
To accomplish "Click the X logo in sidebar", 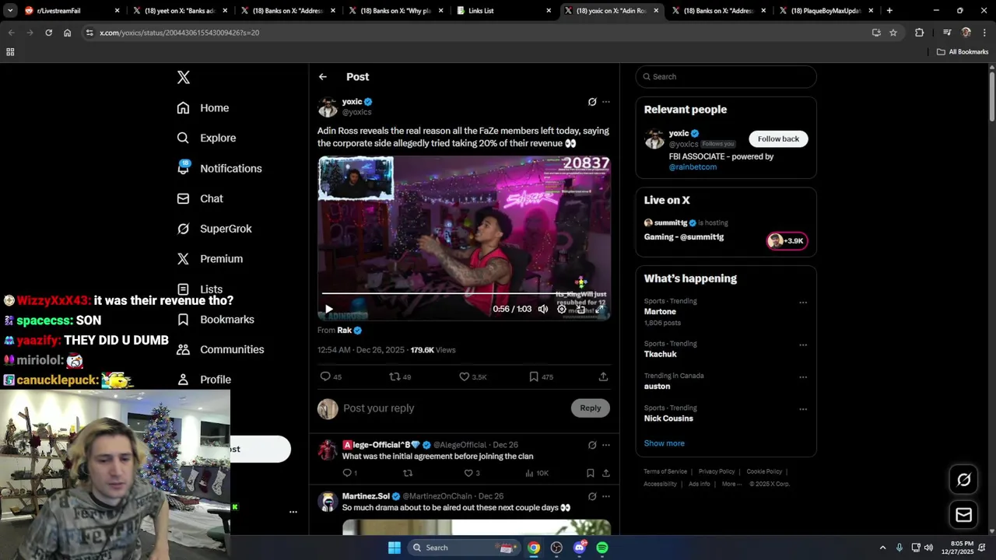I will [183, 77].
